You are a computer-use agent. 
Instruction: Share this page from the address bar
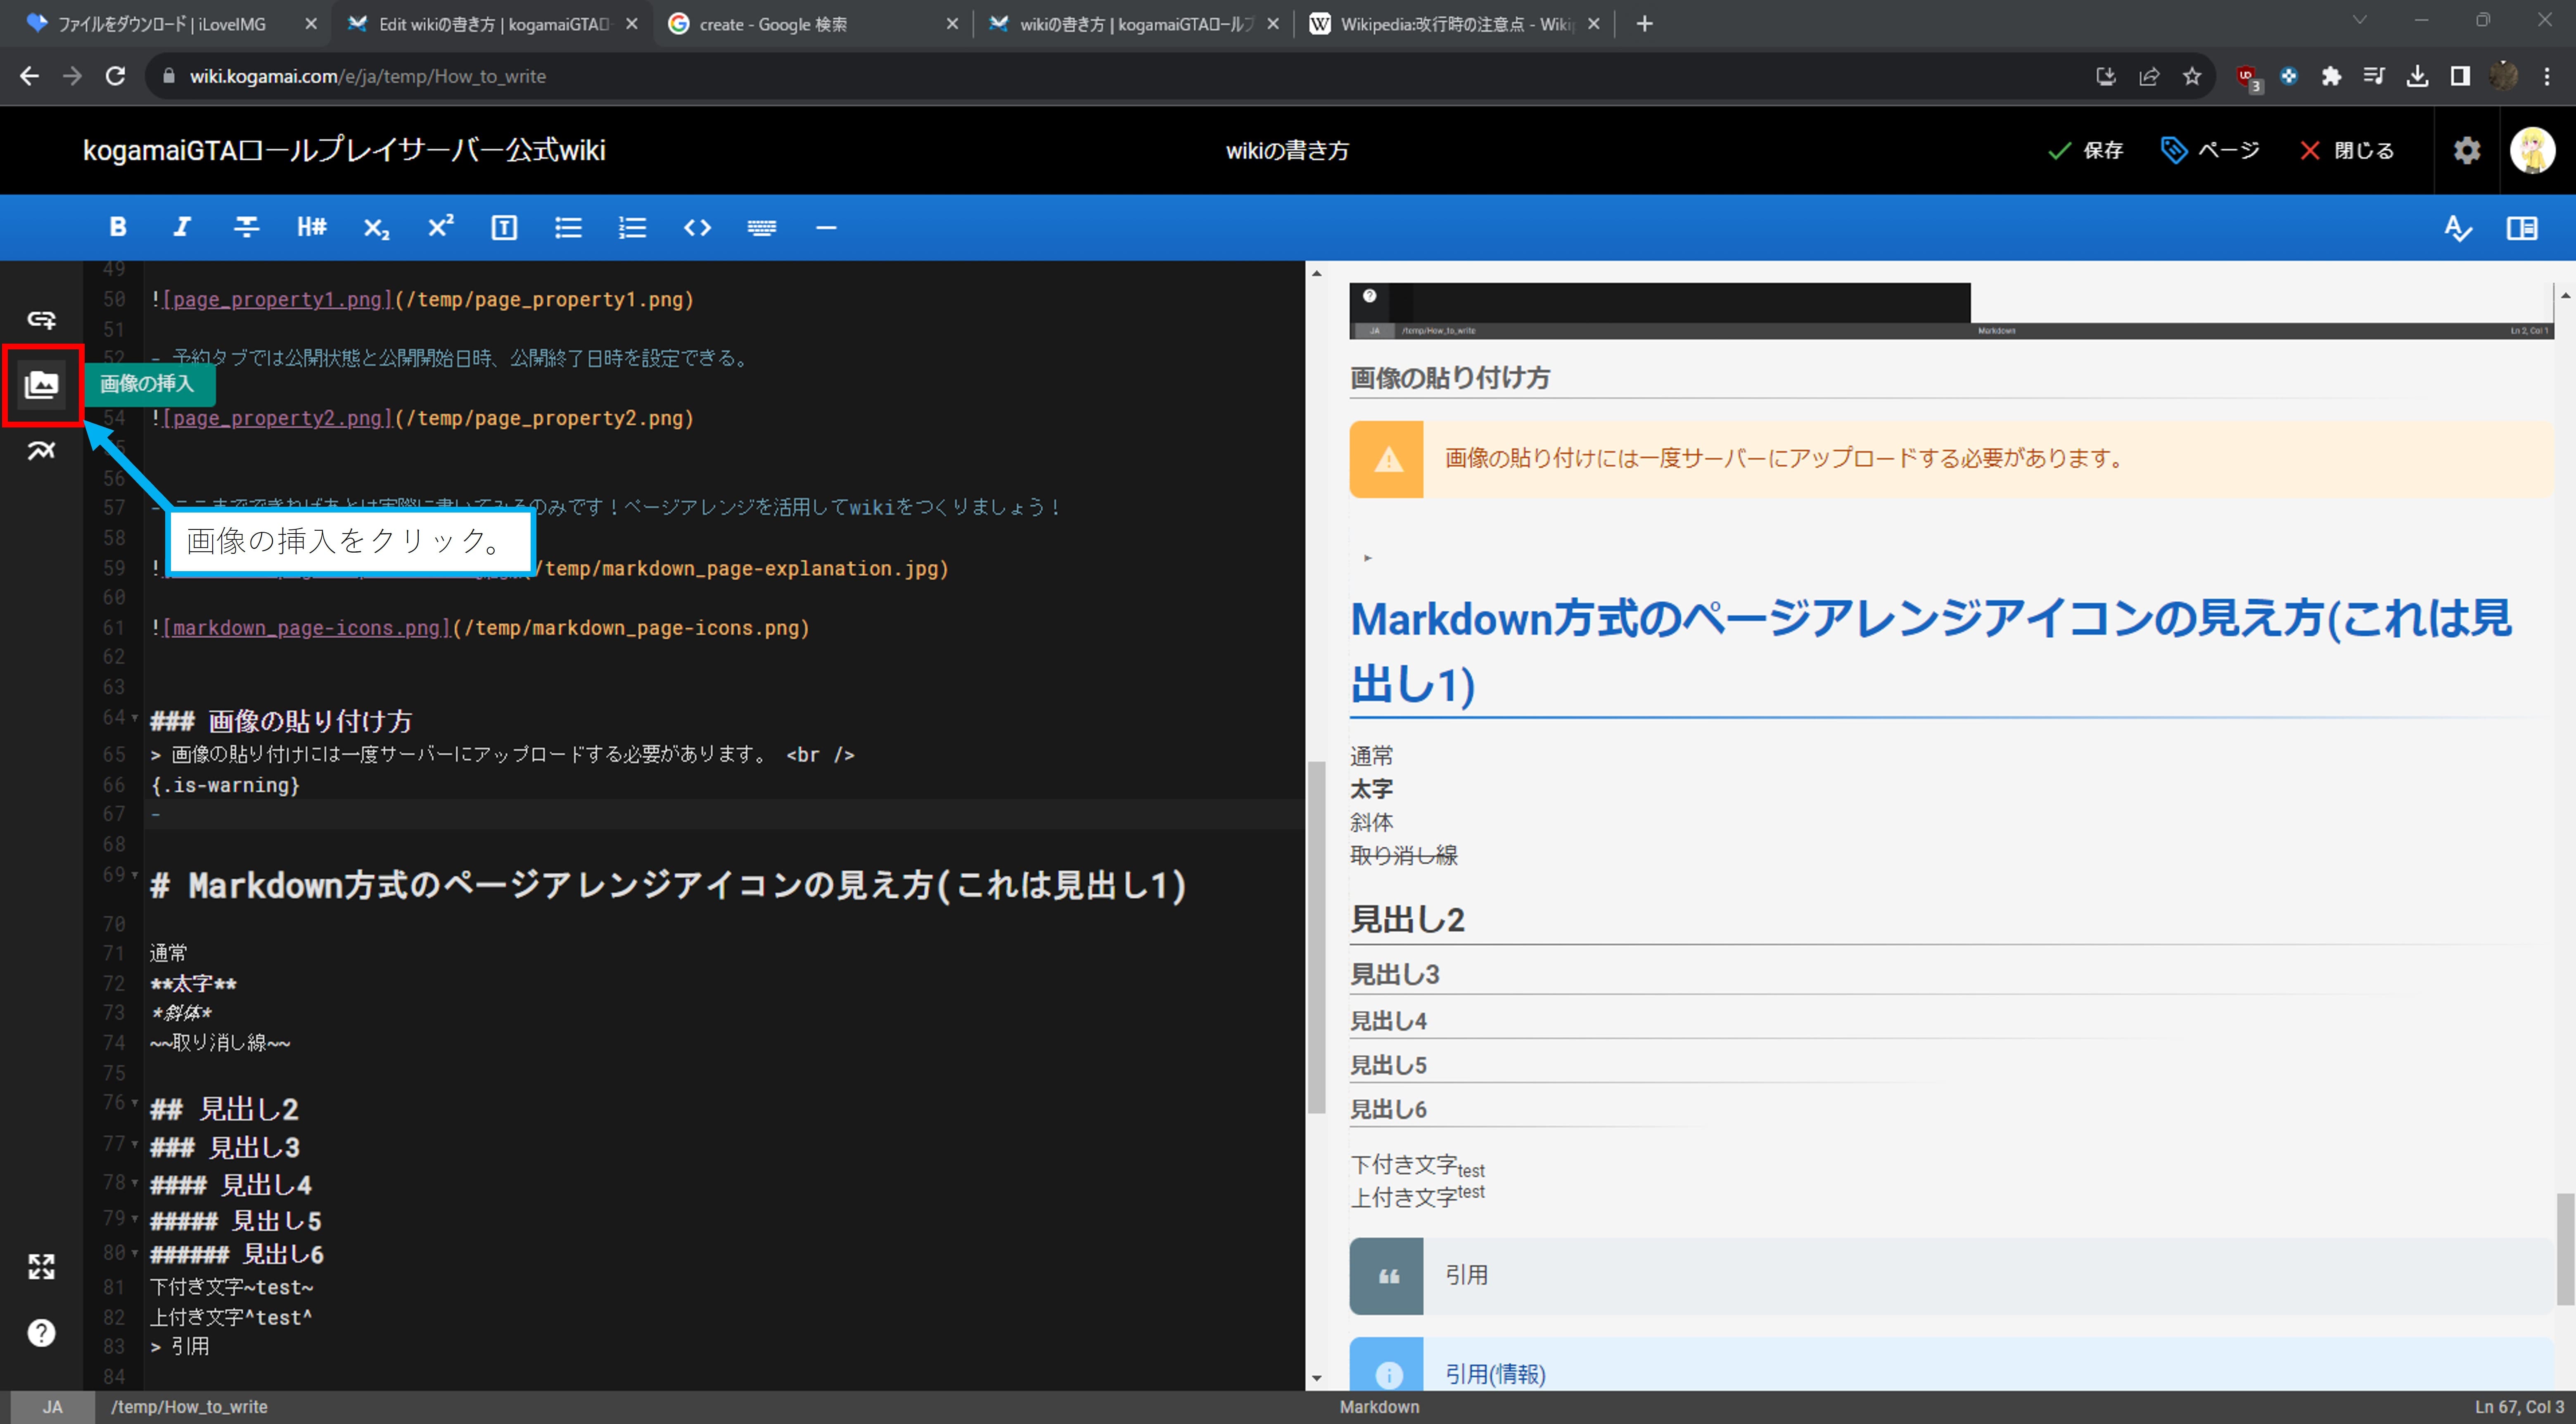click(2149, 76)
